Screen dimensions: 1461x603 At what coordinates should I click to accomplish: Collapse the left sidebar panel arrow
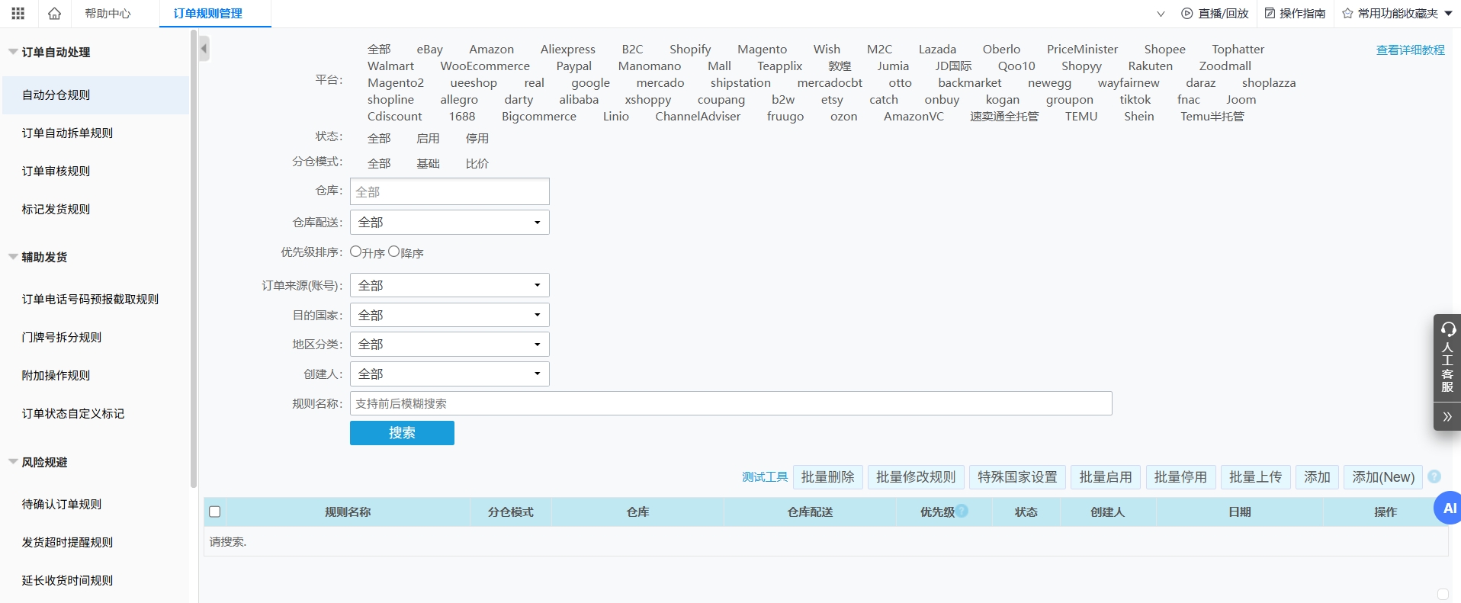(x=204, y=49)
